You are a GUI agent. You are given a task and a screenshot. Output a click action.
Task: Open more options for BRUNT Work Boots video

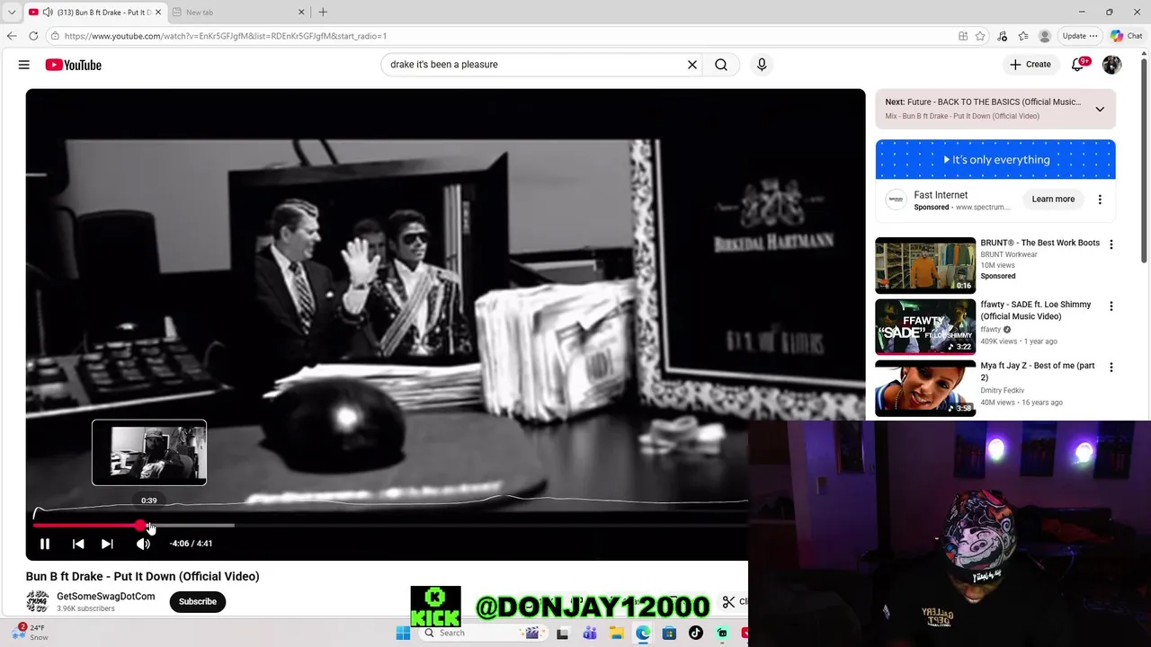[1111, 244]
